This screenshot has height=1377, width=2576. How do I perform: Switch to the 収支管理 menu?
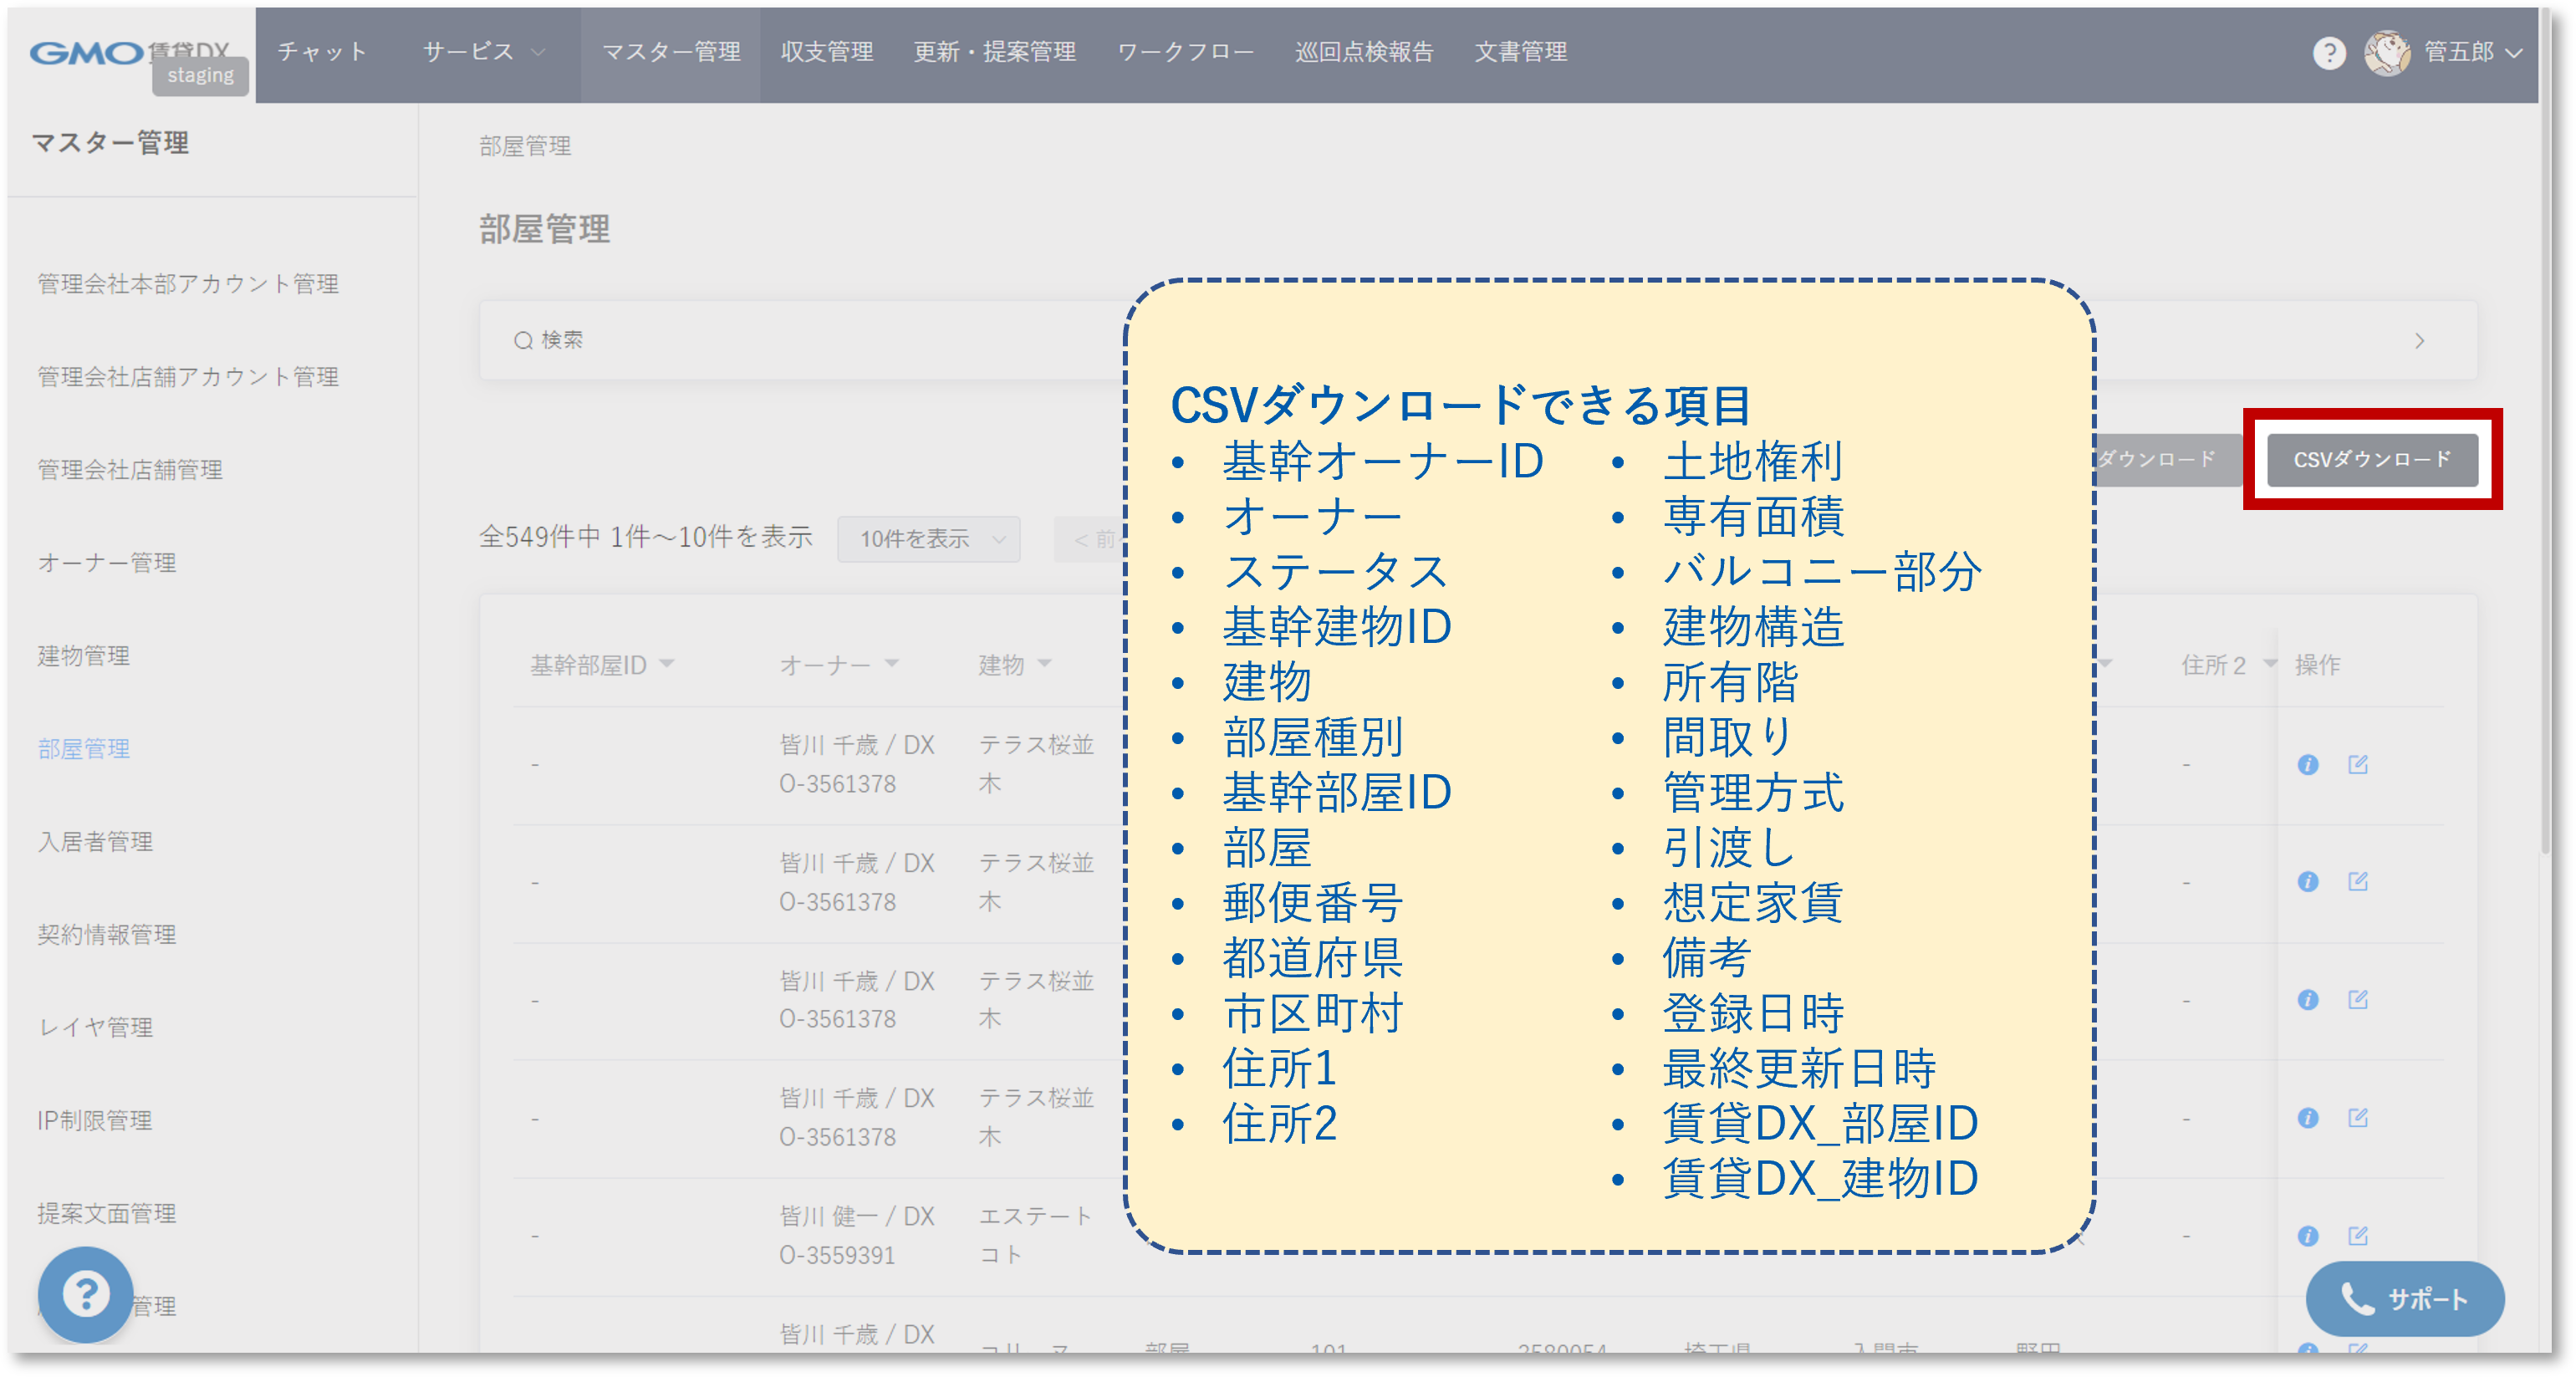point(827,52)
